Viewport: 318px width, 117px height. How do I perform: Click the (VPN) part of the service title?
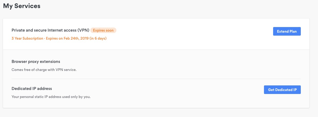(x=83, y=30)
